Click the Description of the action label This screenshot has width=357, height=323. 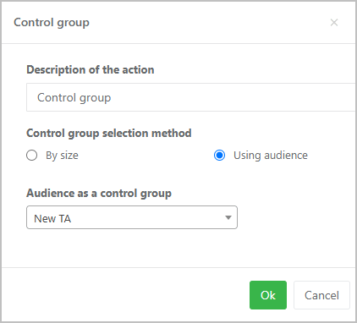[x=91, y=69]
